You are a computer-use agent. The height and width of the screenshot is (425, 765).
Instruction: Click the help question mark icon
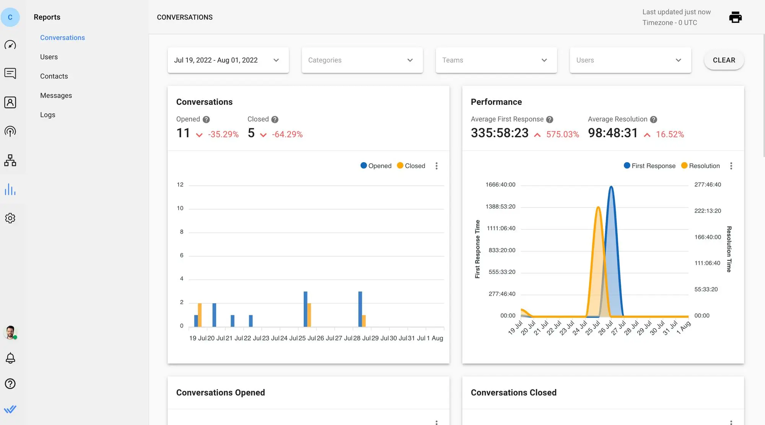coord(10,384)
